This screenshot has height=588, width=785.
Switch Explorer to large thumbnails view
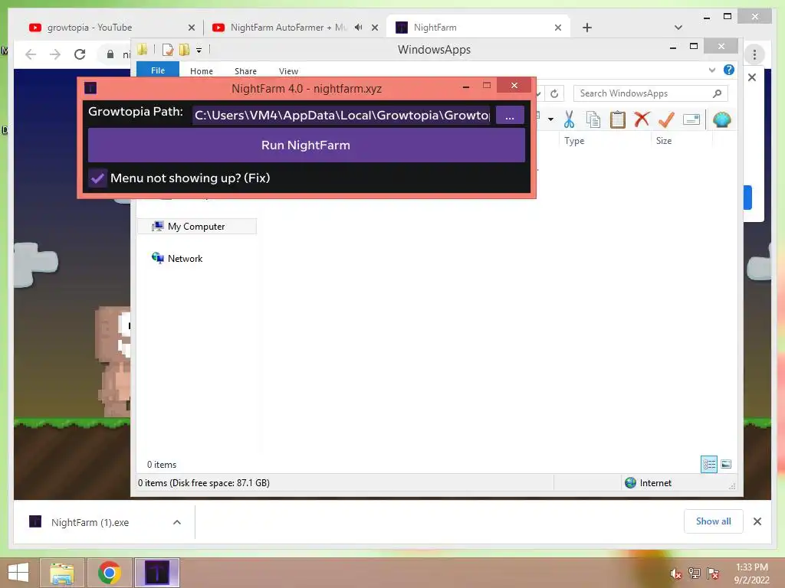(x=726, y=464)
